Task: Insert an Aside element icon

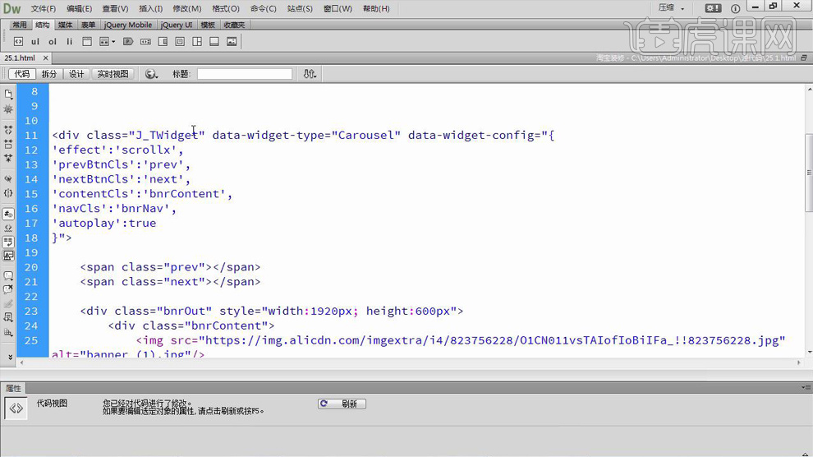Action: click(x=163, y=41)
